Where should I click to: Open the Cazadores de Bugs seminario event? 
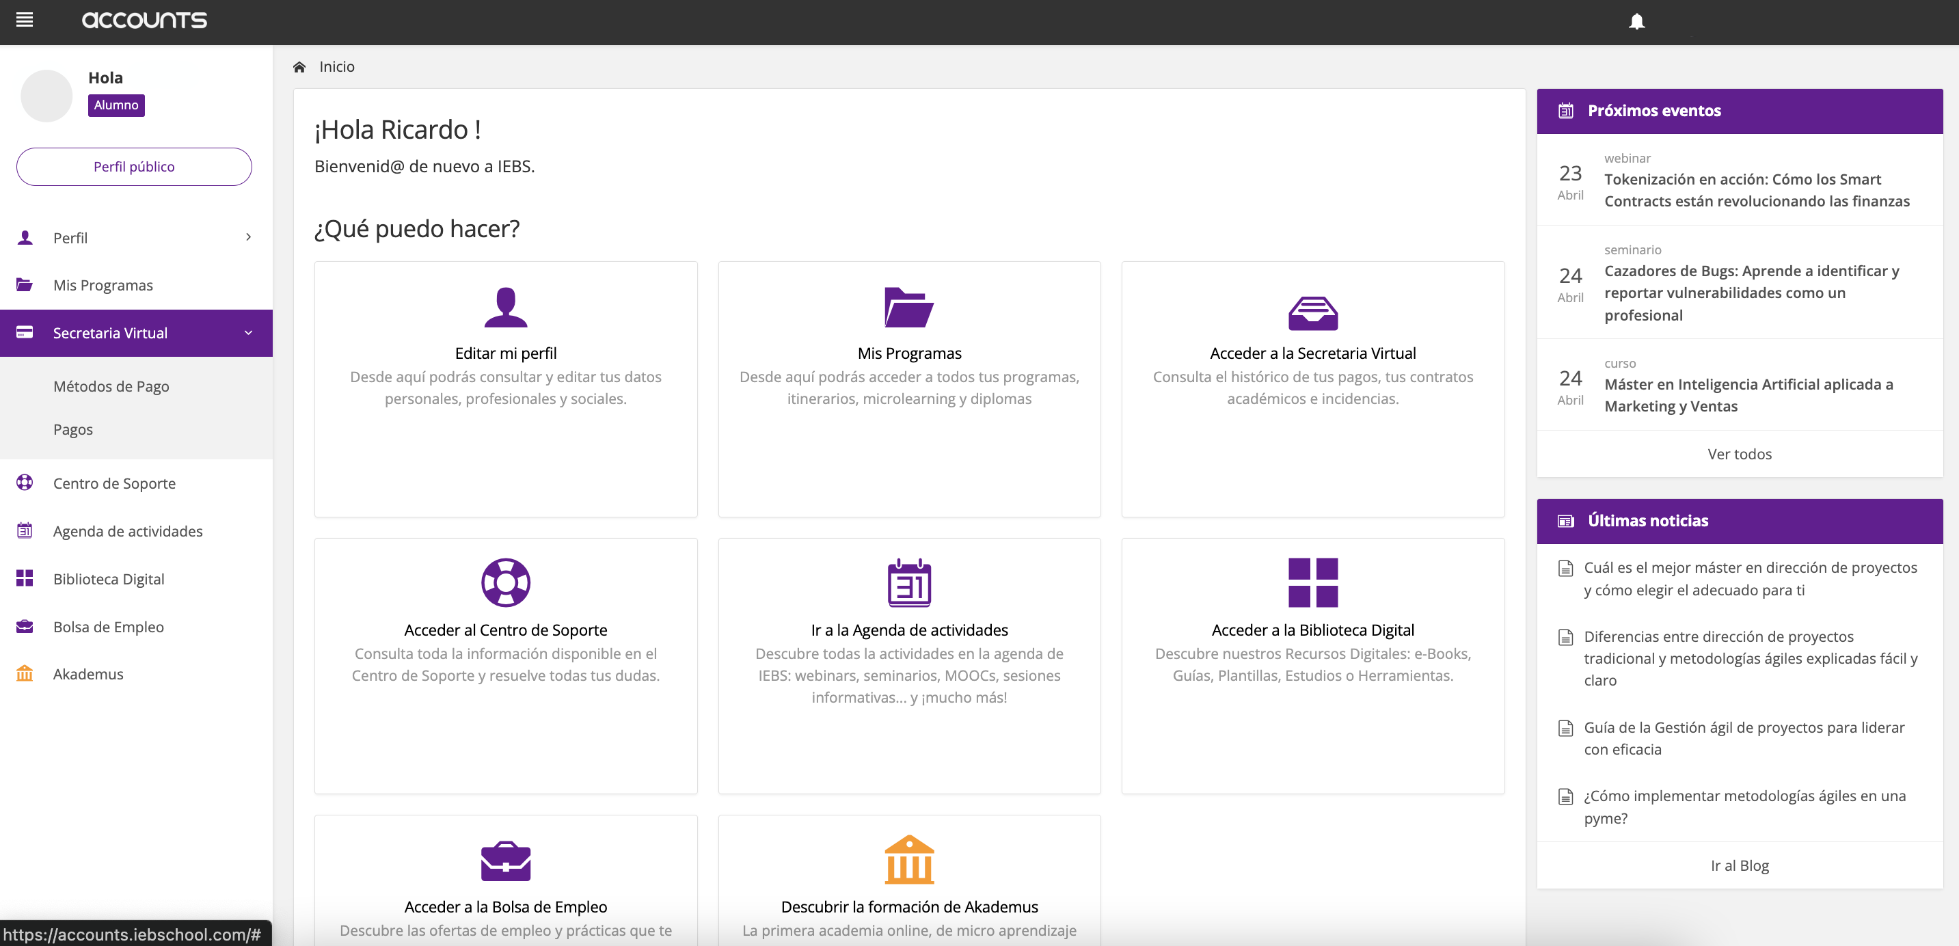point(1751,293)
